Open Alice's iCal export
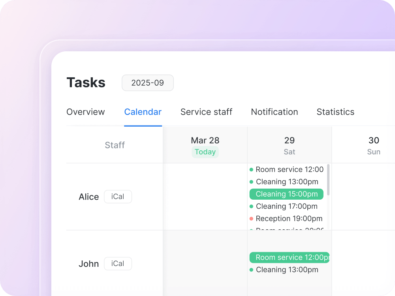 pyautogui.click(x=118, y=197)
